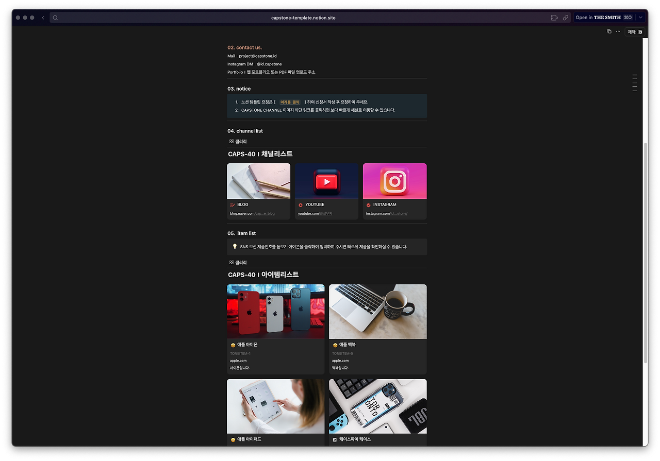Click the 02. contact us. heading
This screenshot has width=660, height=461.
click(245, 47)
